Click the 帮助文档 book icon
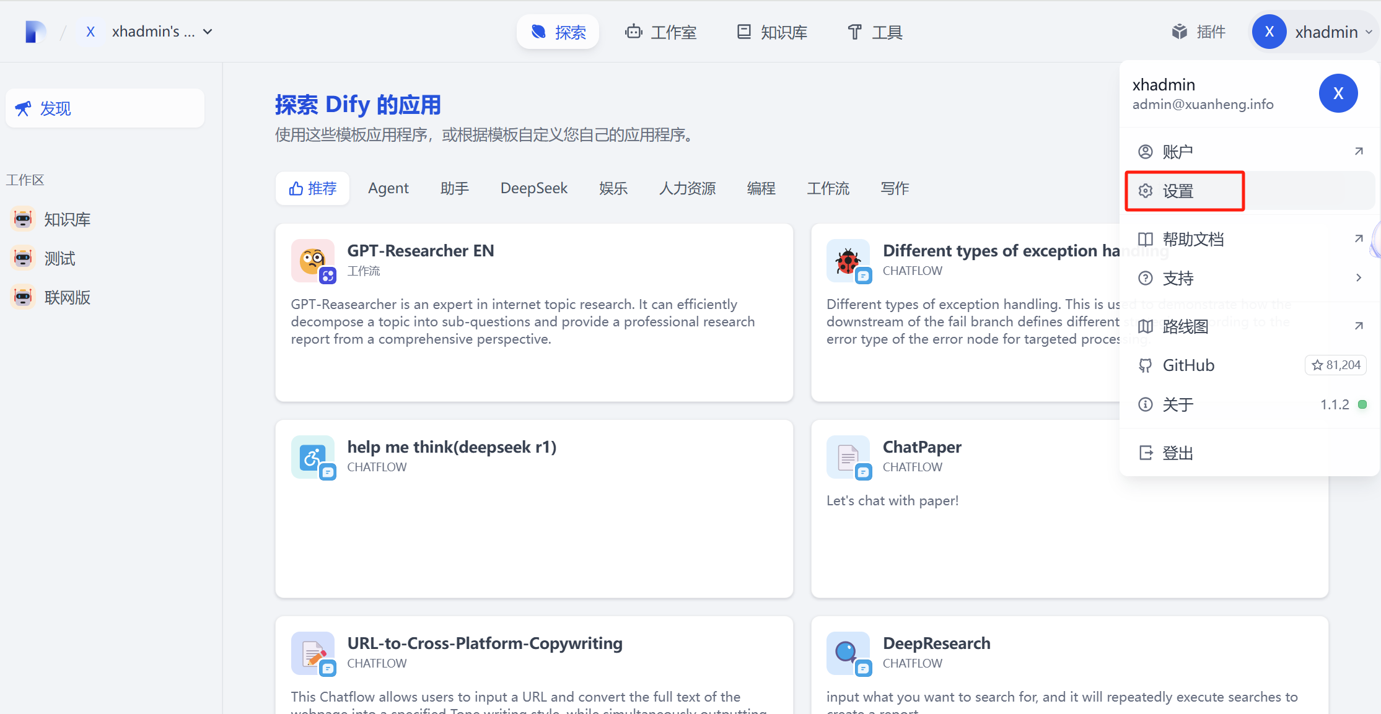This screenshot has width=1381, height=714. (1146, 239)
